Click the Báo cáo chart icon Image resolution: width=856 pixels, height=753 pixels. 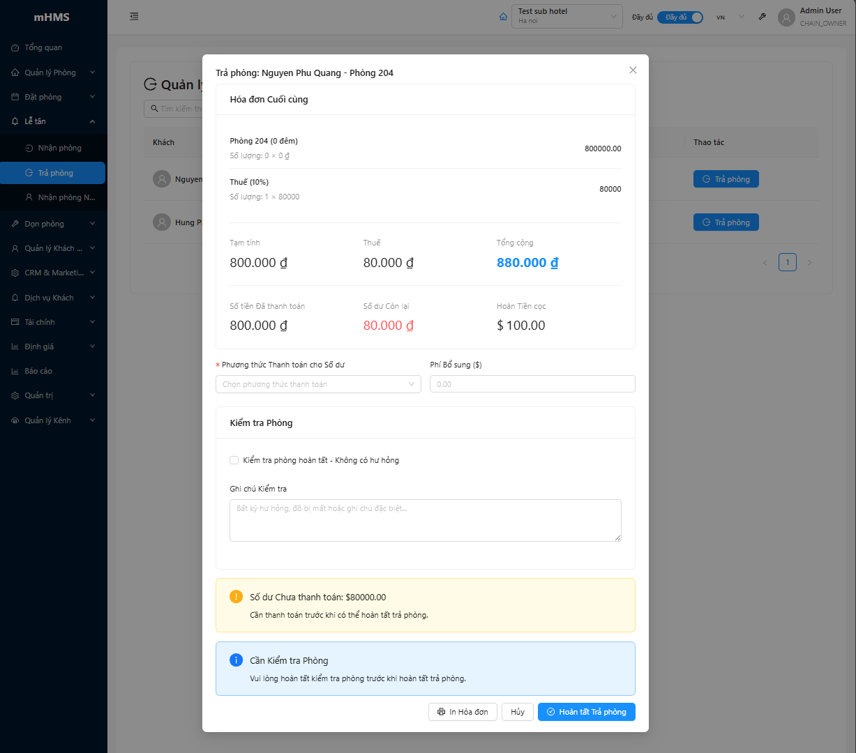click(15, 372)
